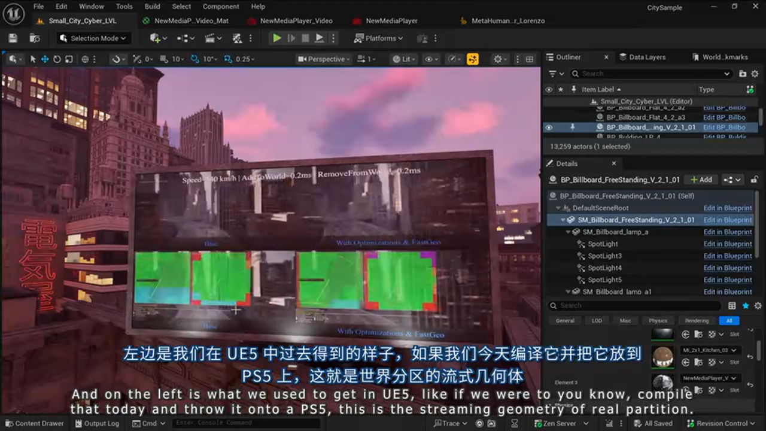Open the Build menu
The width and height of the screenshot is (766, 431).
tap(152, 7)
